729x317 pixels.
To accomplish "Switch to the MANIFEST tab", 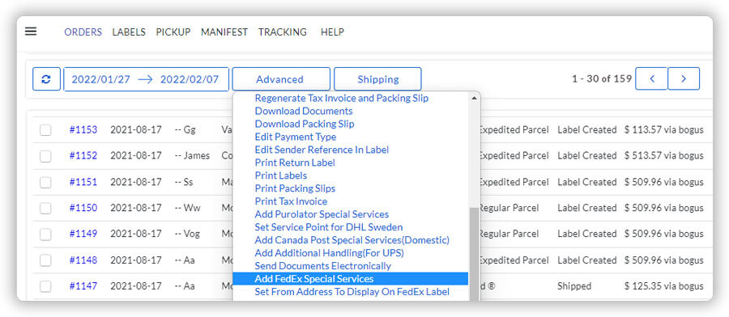I will click(224, 32).
